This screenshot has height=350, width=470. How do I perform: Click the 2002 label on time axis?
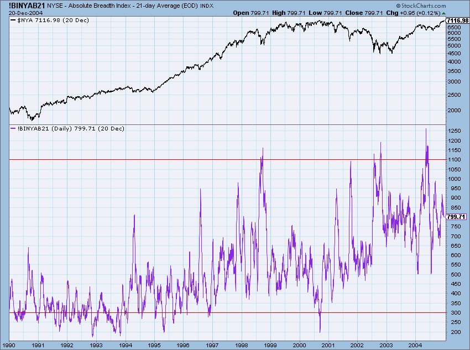[x=358, y=345]
